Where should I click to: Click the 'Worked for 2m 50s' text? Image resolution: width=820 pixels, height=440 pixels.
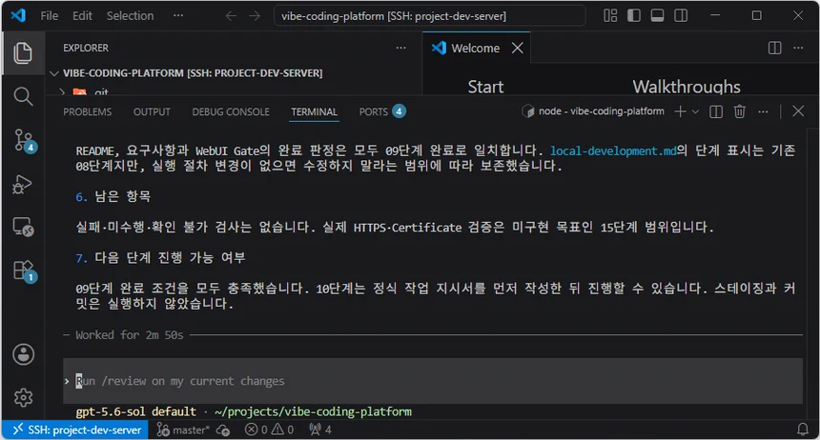click(x=129, y=335)
